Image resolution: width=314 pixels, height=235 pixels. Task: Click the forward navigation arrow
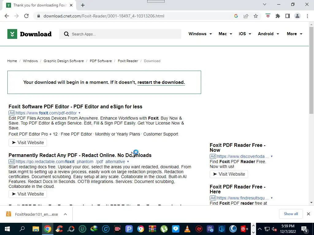pyautogui.click(x=17, y=16)
